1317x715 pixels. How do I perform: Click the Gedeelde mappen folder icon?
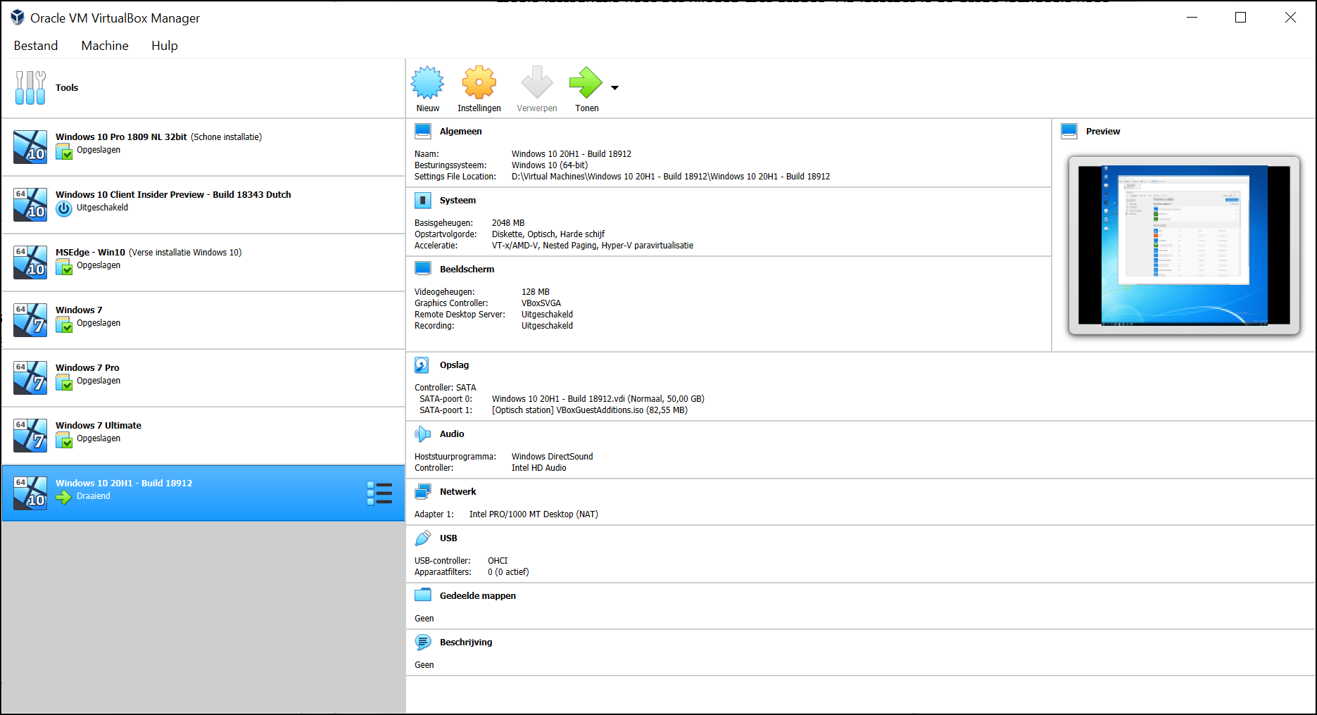(423, 595)
